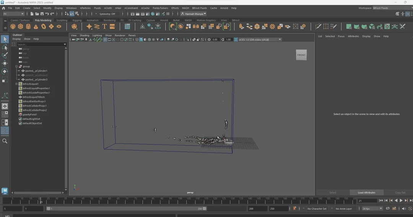Open search tool in left sidebar

[x=5, y=141]
